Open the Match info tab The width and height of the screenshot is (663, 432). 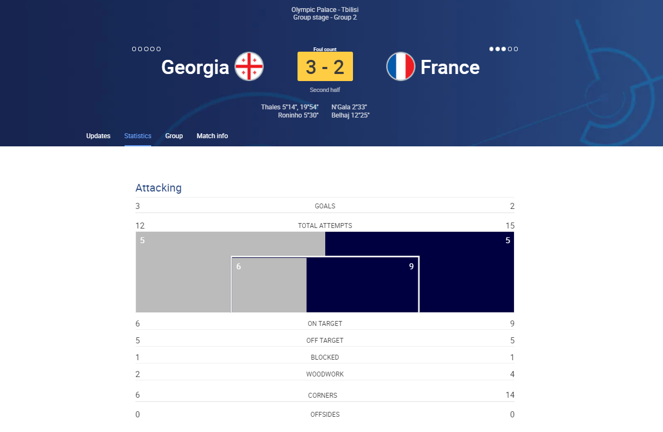(212, 136)
